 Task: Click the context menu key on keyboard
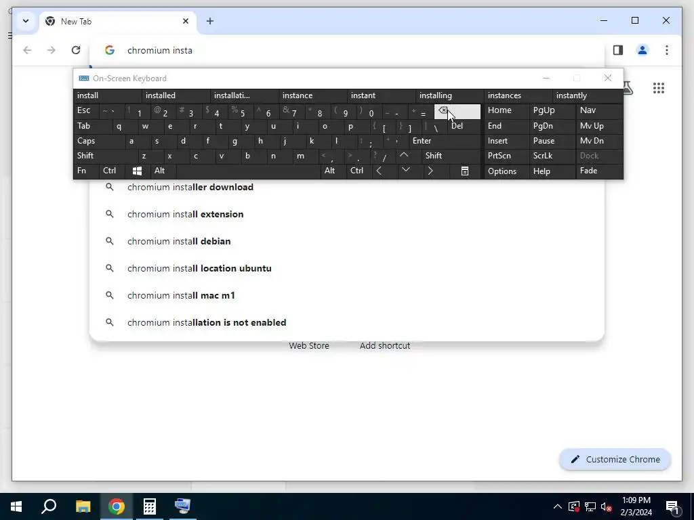pyautogui.click(x=465, y=171)
